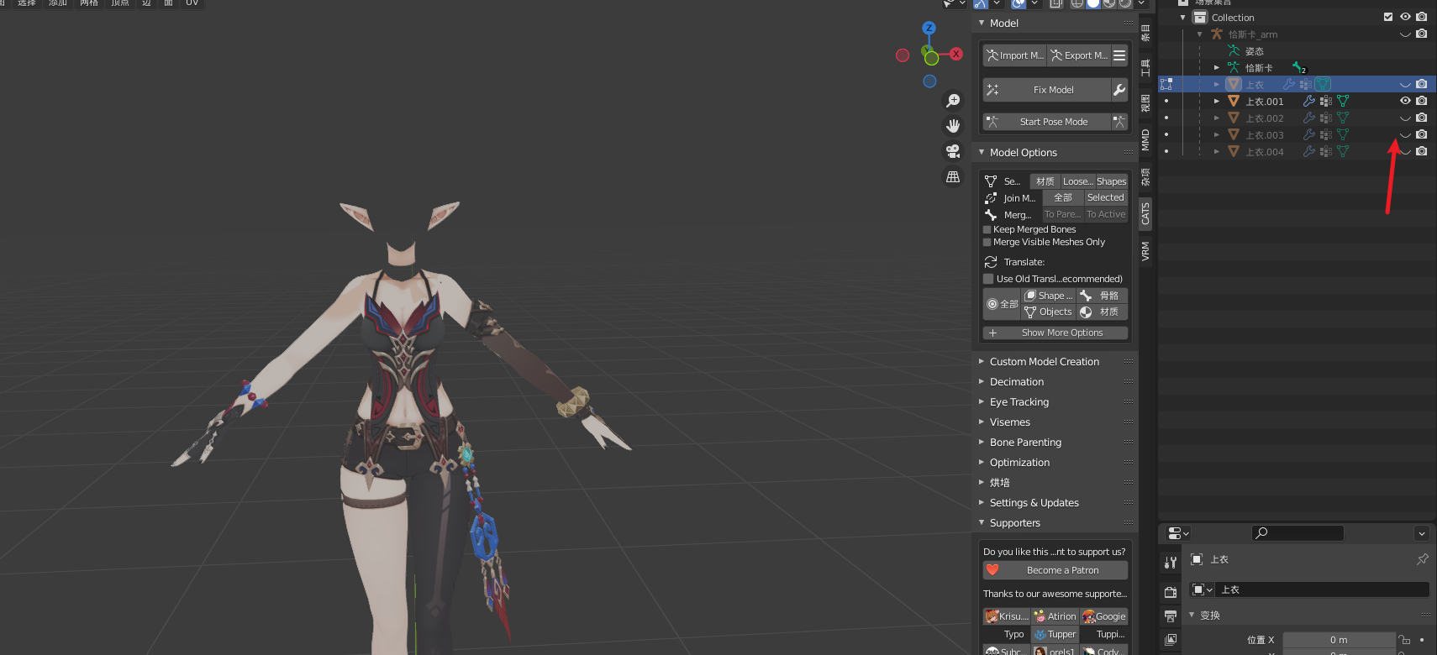
Task: Open the CATS sidebar tab
Action: 1145,214
